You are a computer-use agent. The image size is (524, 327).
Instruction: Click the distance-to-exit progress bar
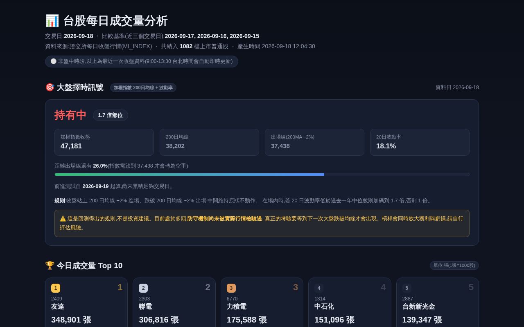tap(262, 175)
